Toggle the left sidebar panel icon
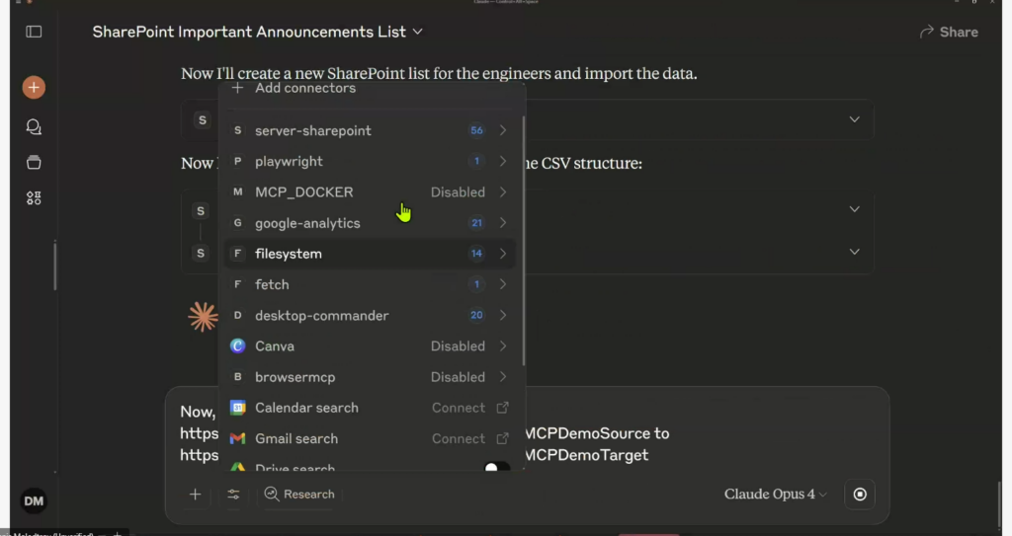The height and width of the screenshot is (536, 1012). 34,32
